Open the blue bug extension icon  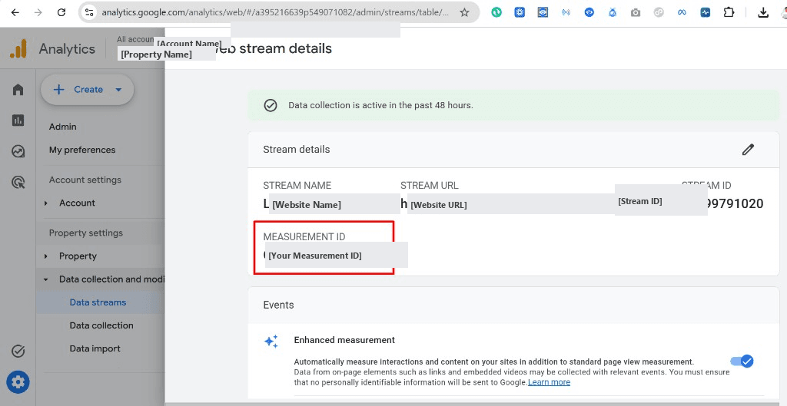pos(613,12)
